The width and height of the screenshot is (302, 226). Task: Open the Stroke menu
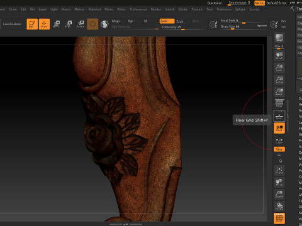(x=182, y=9)
